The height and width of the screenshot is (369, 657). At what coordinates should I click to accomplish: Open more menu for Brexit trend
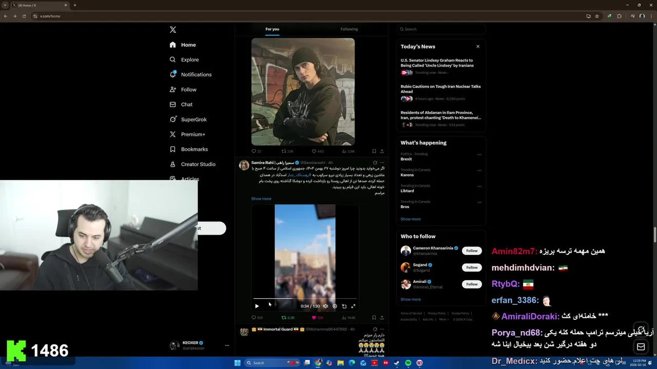point(479,154)
